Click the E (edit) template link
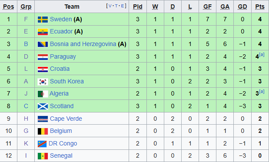 123,6
